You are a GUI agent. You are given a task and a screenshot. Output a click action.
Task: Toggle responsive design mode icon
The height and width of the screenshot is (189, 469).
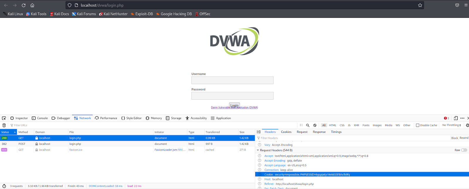point(456,118)
